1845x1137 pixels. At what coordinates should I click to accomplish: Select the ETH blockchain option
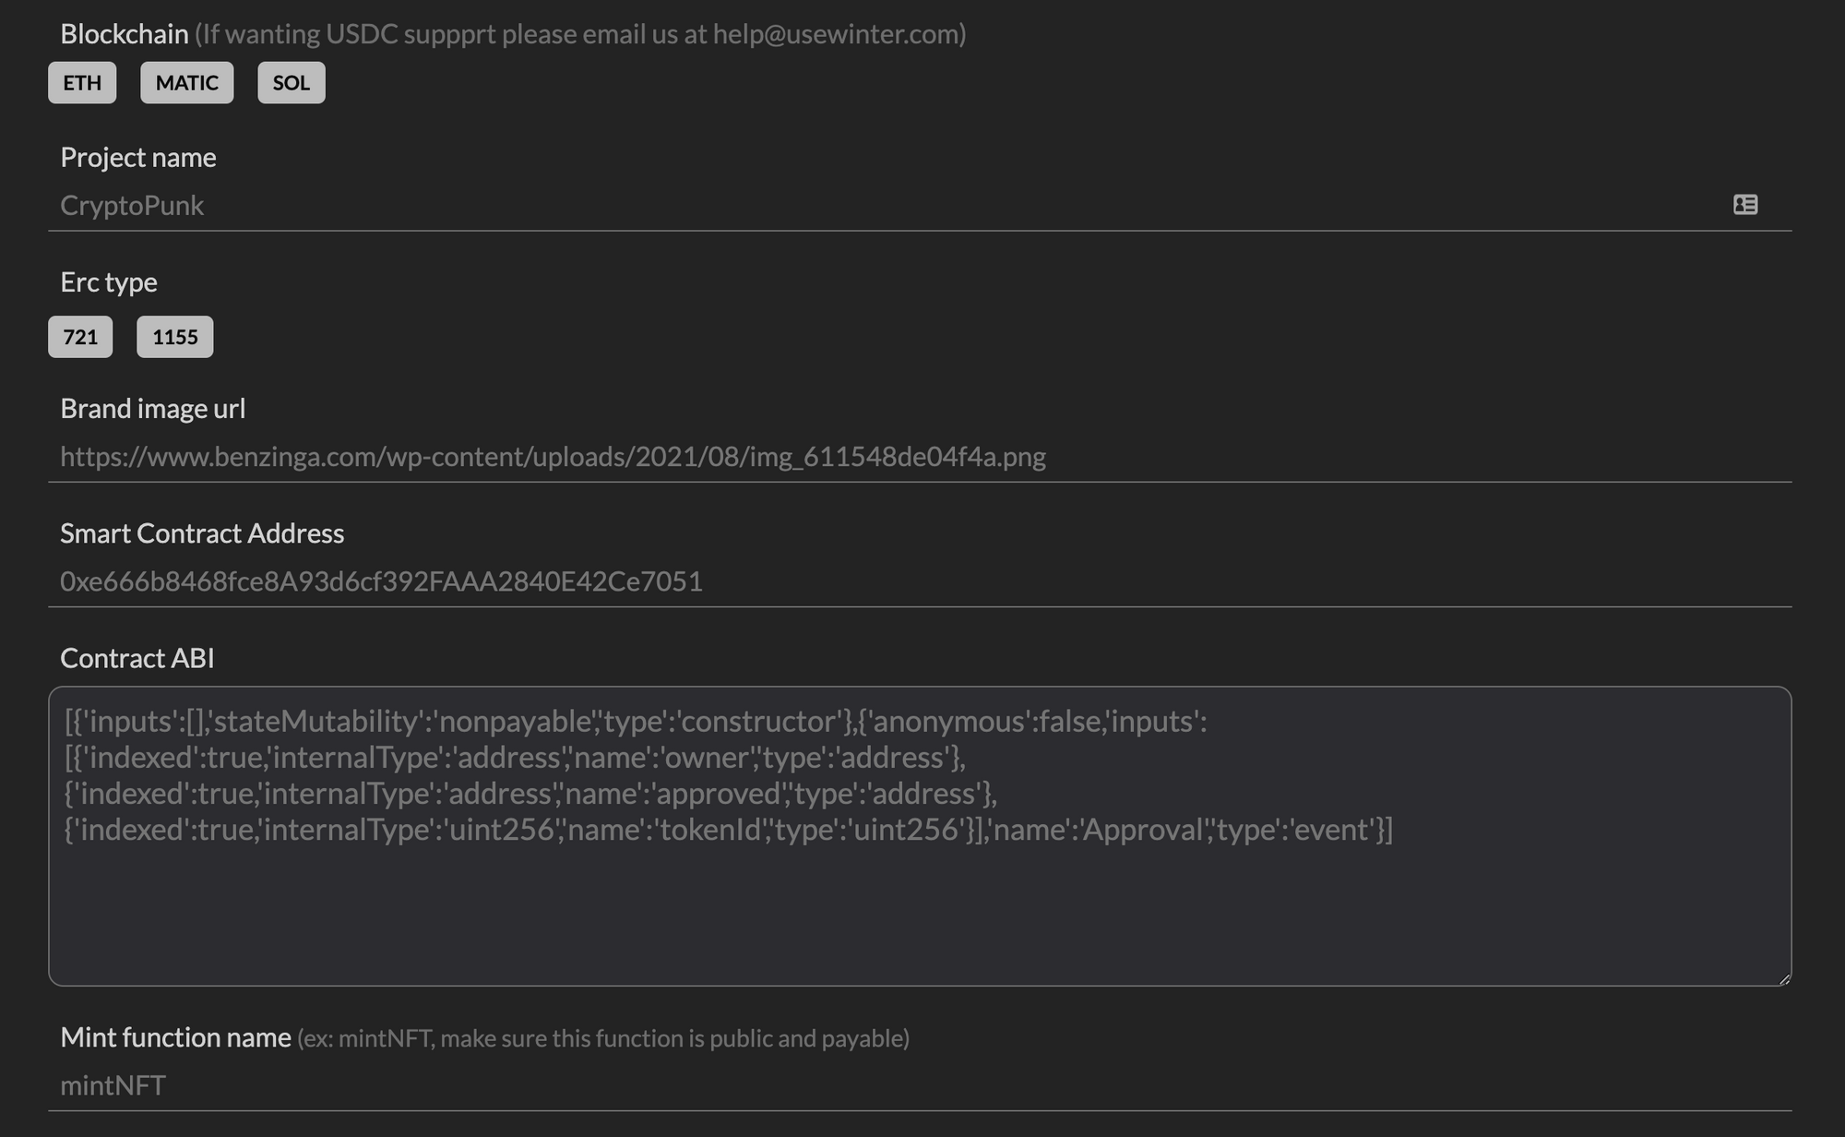[x=82, y=83]
